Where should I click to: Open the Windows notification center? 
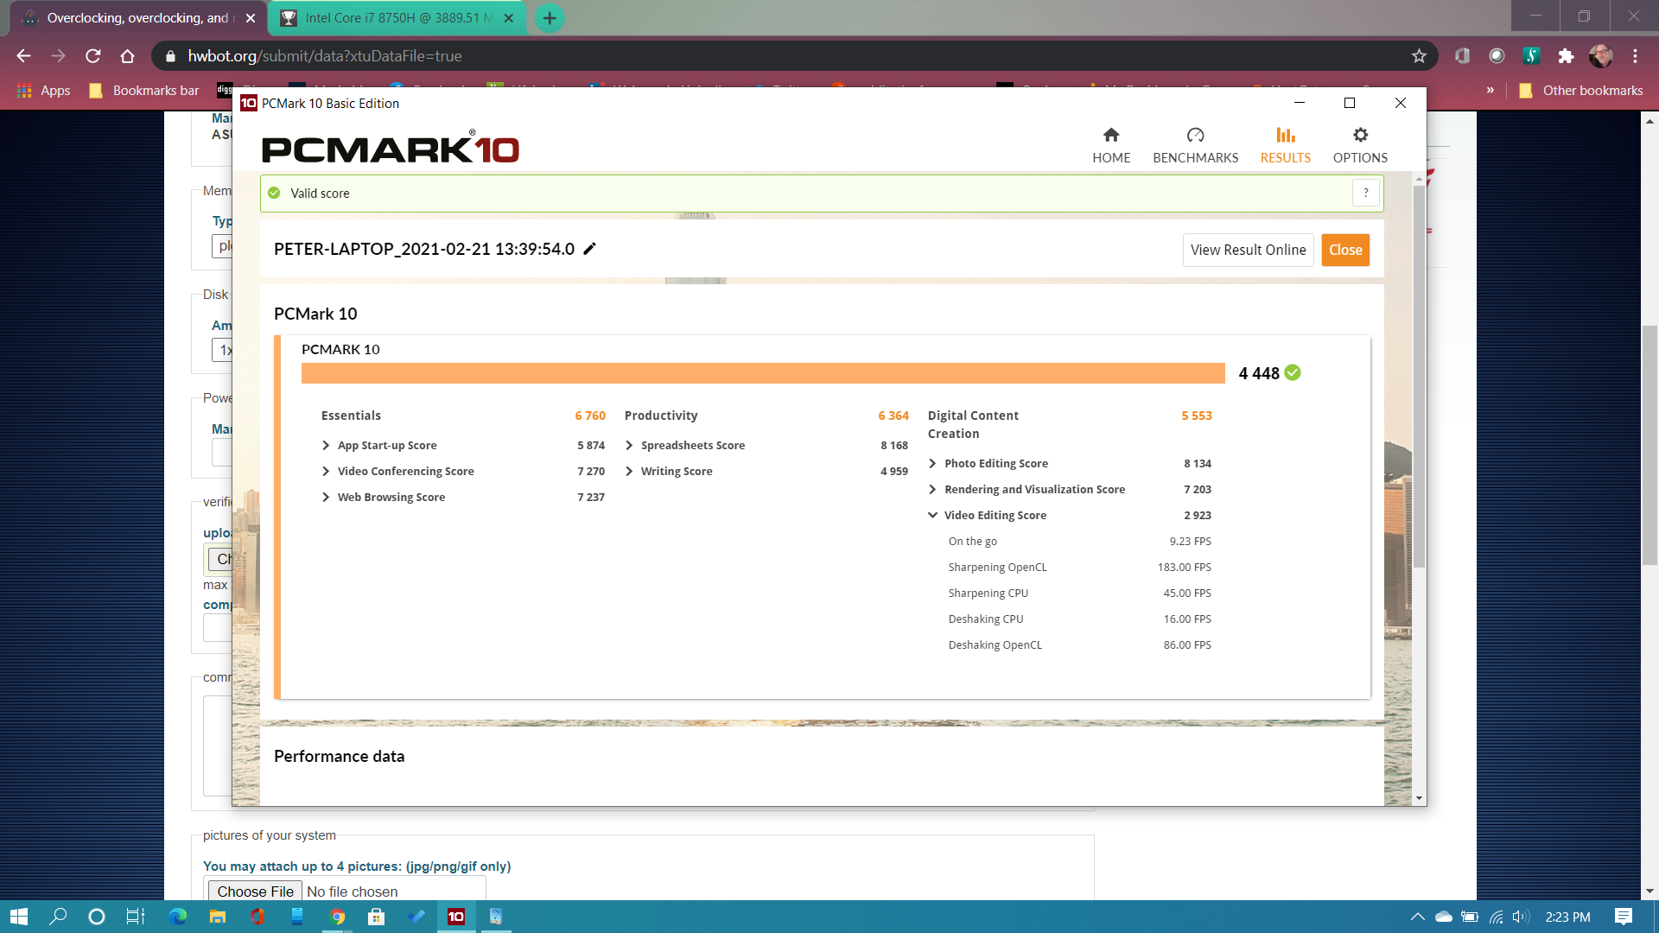pos(1624,917)
